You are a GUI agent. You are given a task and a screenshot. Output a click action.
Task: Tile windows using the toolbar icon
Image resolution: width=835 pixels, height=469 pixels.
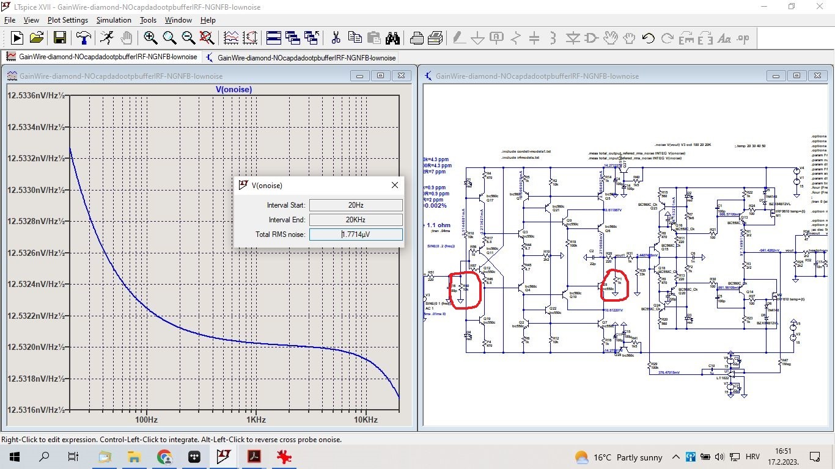[274, 38]
